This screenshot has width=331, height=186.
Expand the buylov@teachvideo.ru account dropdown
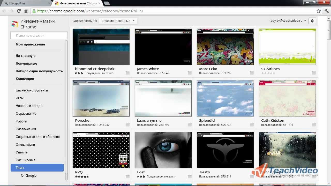288,21
